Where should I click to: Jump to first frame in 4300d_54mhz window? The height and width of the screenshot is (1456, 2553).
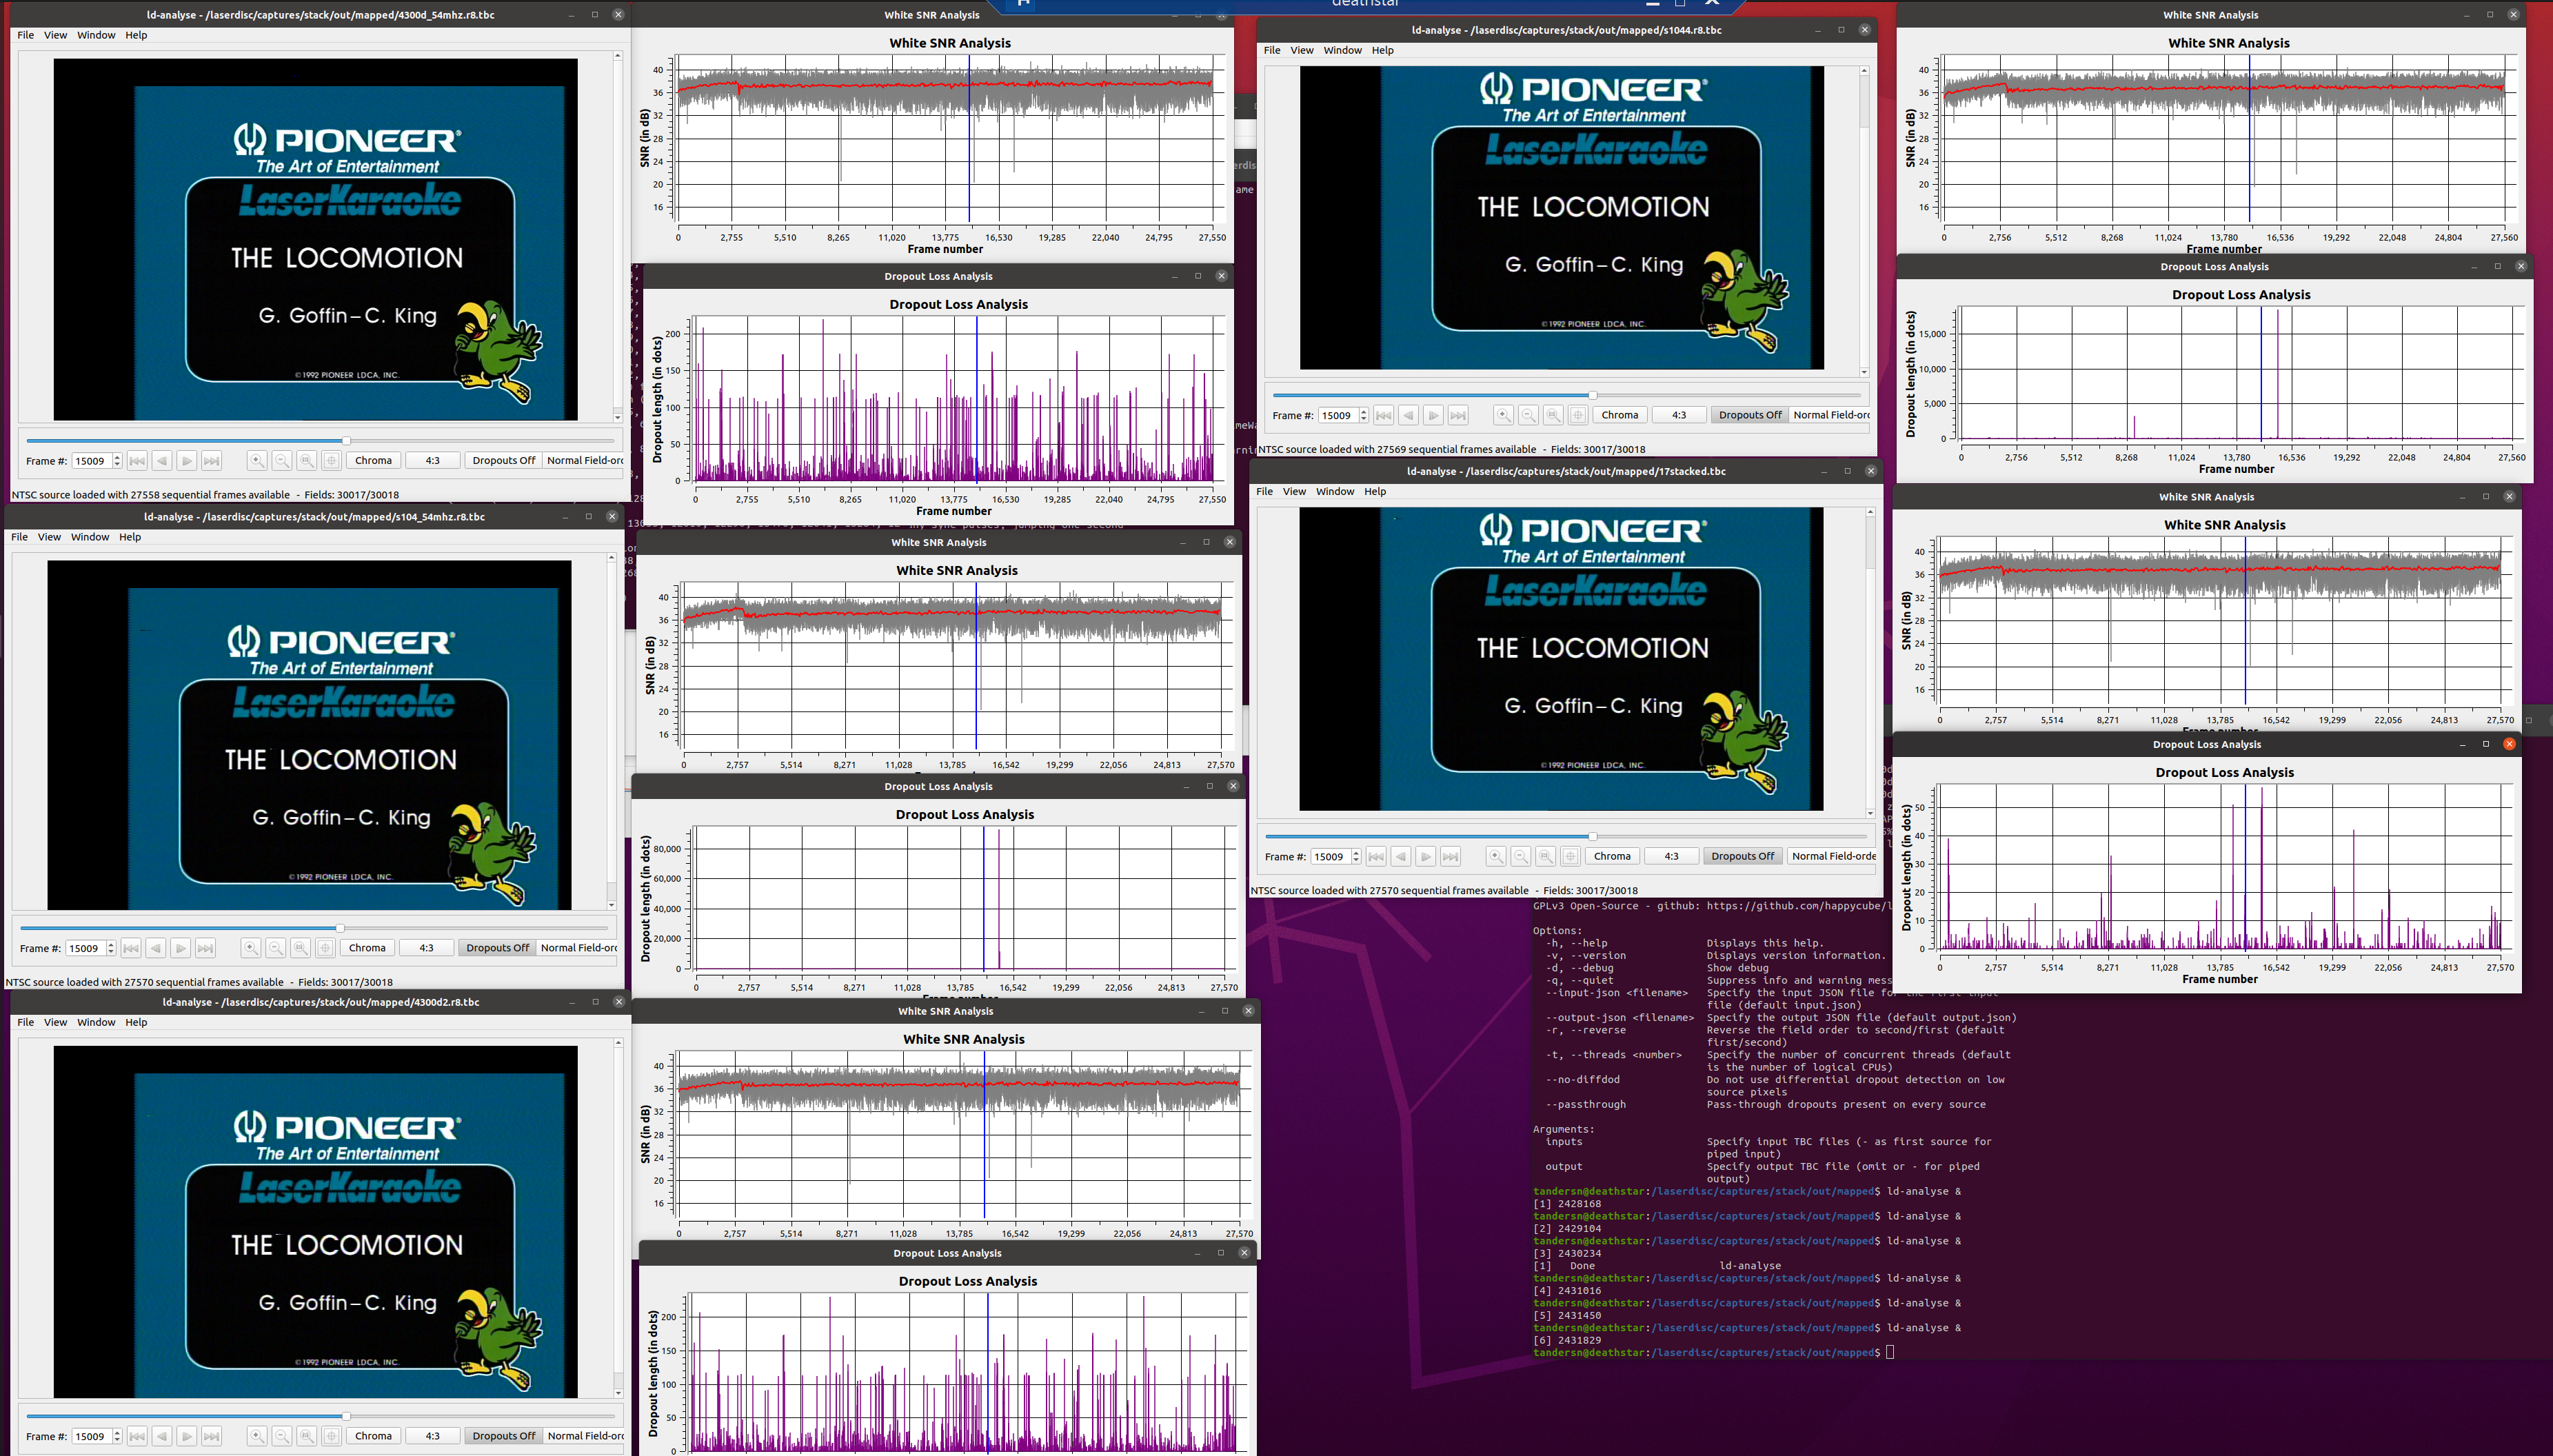[x=137, y=461]
